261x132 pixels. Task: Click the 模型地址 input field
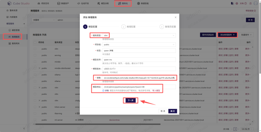coord(139,87)
